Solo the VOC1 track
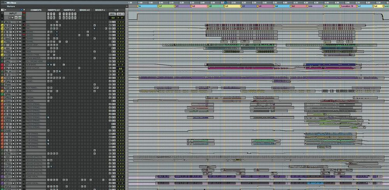Image resolution: width=389 pixels, height=190 pixels. point(17,180)
